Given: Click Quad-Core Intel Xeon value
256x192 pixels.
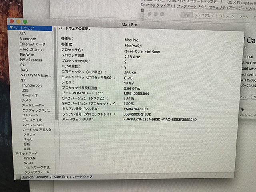Looking at the screenshot, I should 142,52.
